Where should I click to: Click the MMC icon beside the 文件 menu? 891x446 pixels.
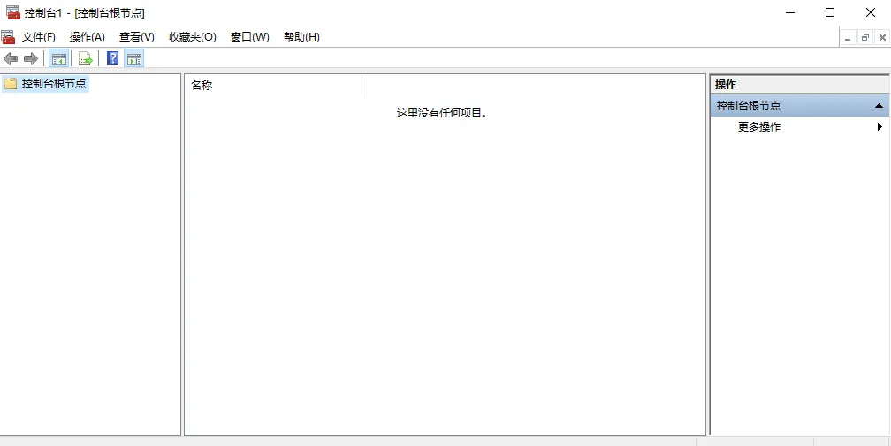point(8,37)
